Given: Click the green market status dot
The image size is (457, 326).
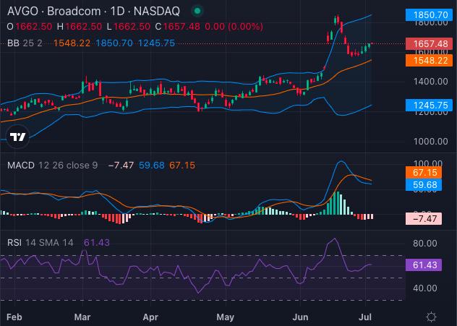Looking at the screenshot, I should click(x=197, y=11).
